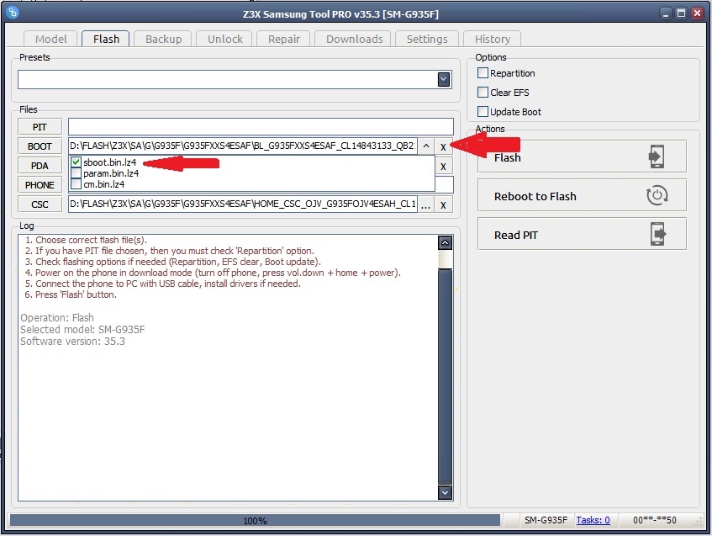Open the Downloads tab
This screenshot has width=712, height=536.
354,39
